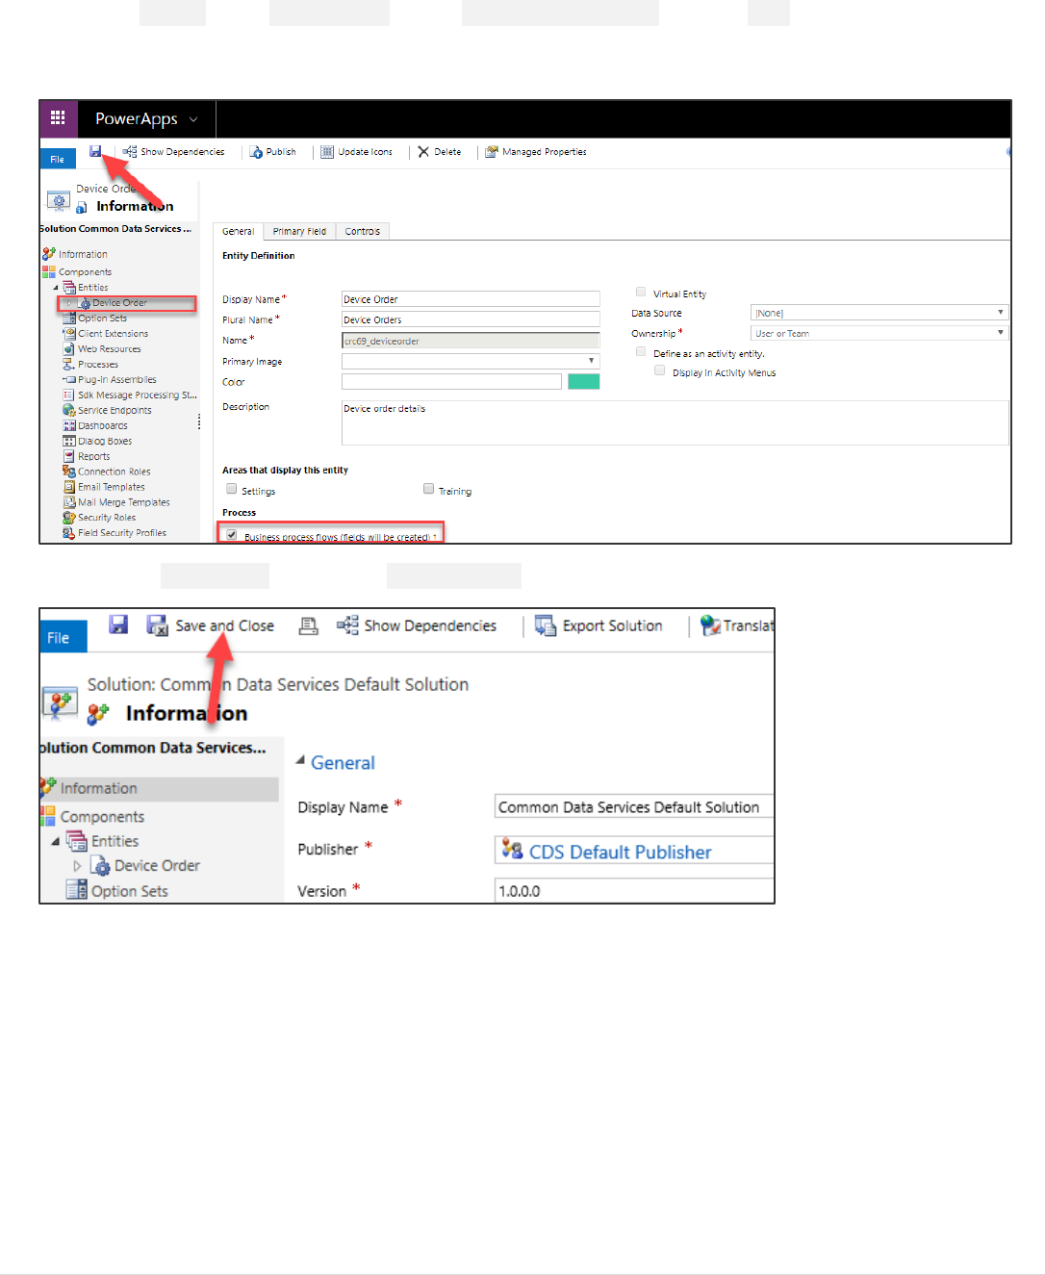Expand the PowerApps header dropdown chevron
The height and width of the screenshot is (1275, 1045).
[x=193, y=119]
